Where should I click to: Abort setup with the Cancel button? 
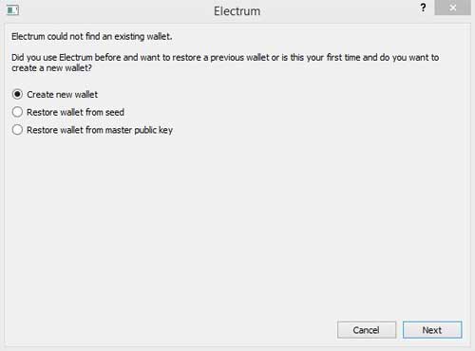tap(367, 330)
